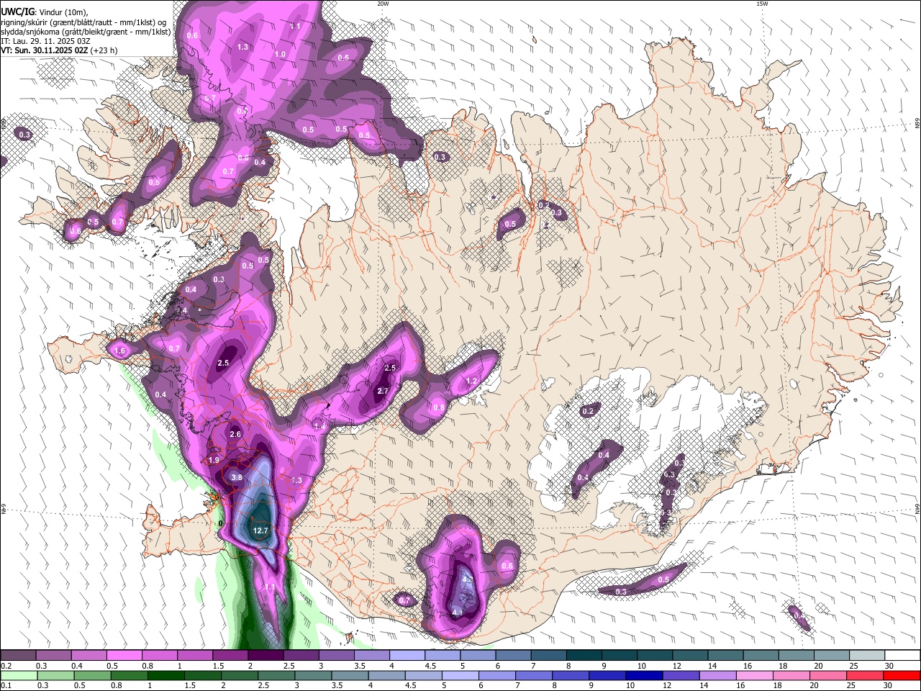
Task: Click the 1.6 precipitation value label
Action: tap(120, 351)
